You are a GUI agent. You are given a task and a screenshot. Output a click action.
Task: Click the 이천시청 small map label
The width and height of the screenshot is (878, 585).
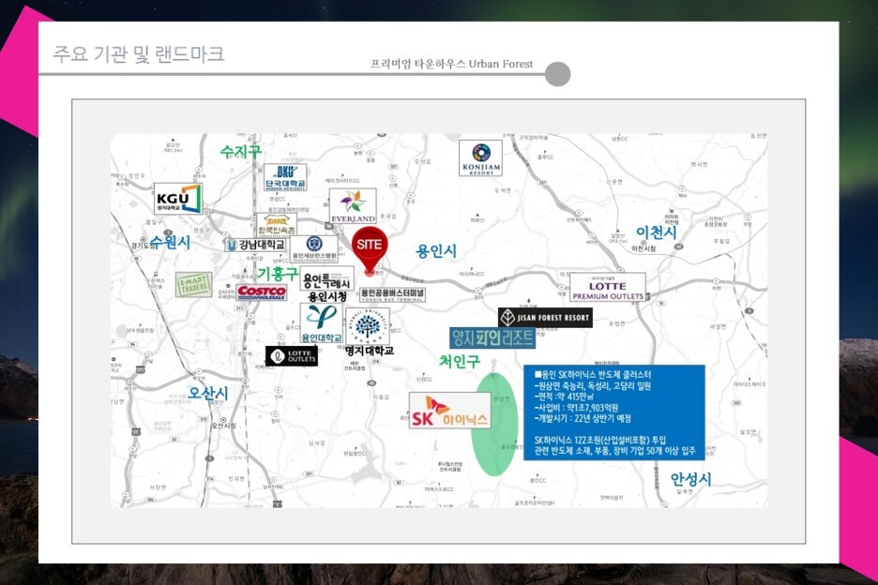pyautogui.click(x=643, y=248)
